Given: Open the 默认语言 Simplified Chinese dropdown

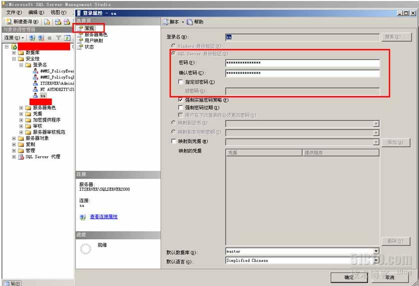Looking at the screenshot, I should click(376, 260).
